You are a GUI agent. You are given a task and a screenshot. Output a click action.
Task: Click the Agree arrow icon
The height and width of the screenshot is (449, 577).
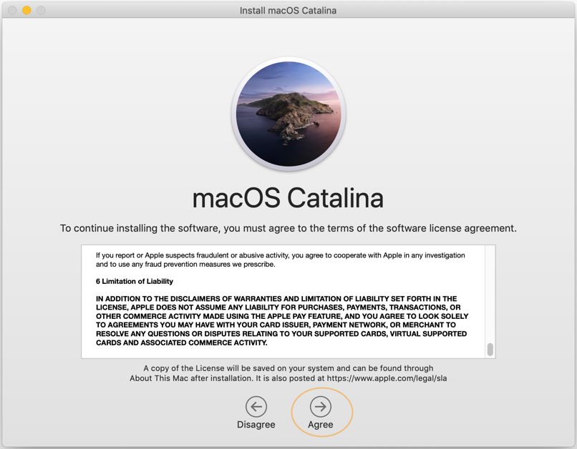coord(321,406)
